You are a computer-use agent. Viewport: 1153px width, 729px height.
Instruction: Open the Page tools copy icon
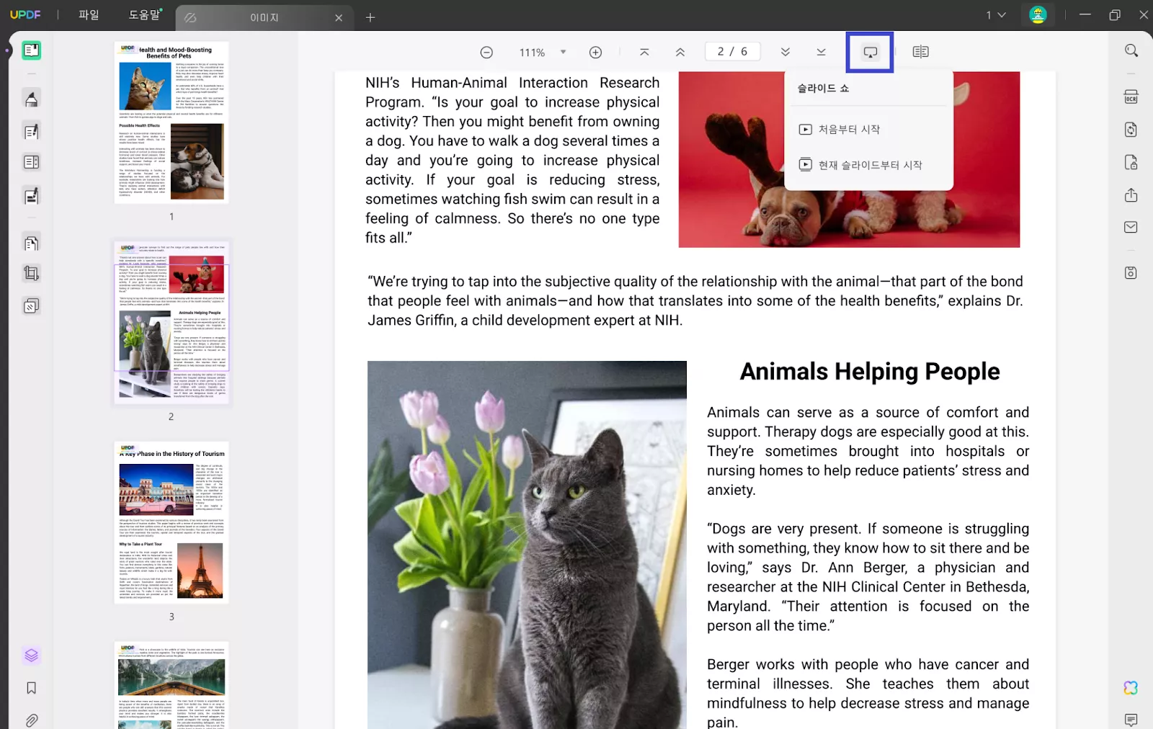pyautogui.click(x=31, y=243)
